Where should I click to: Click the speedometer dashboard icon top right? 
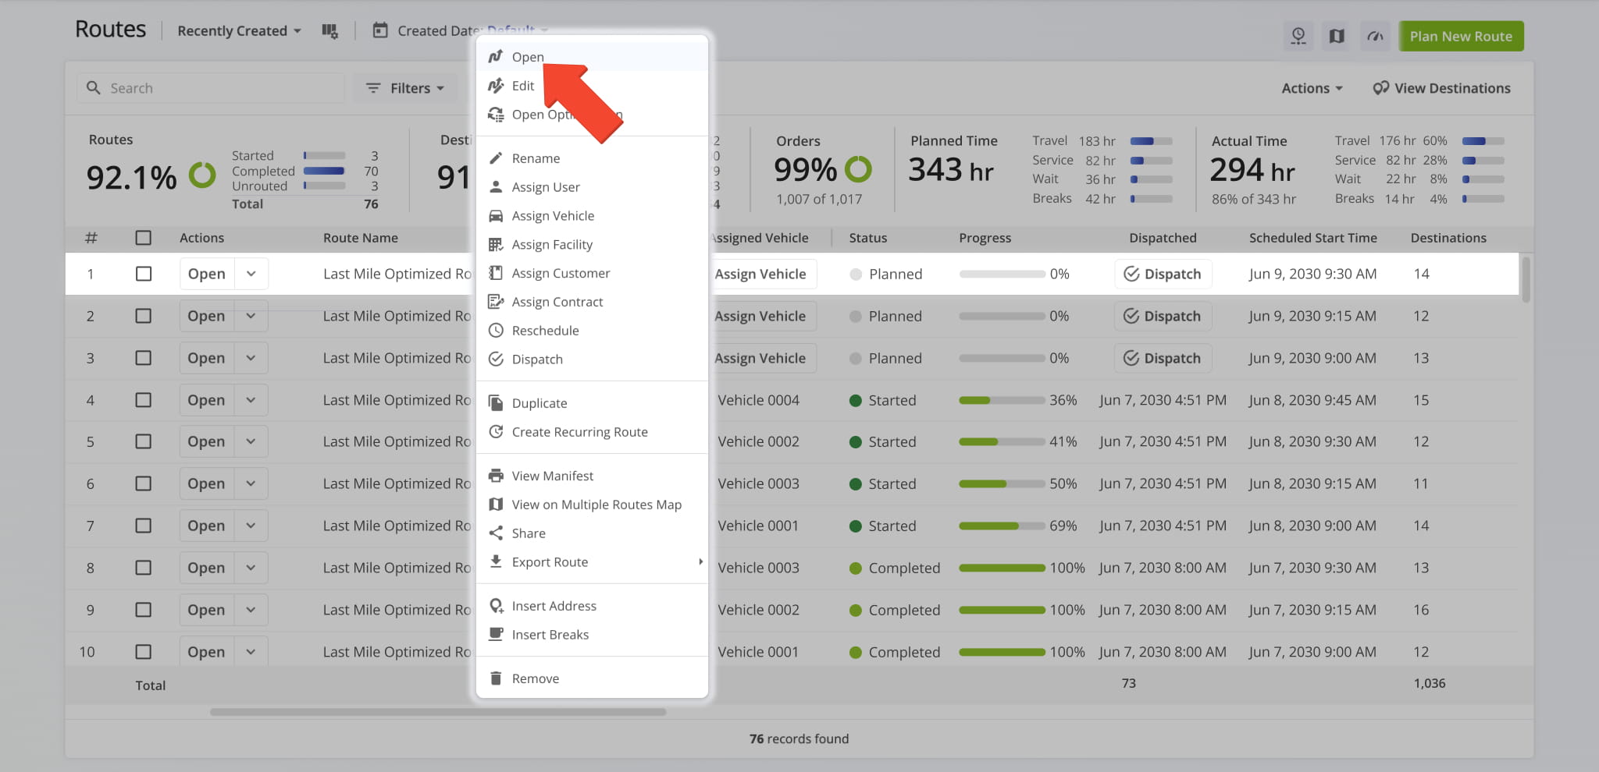pyautogui.click(x=1375, y=36)
